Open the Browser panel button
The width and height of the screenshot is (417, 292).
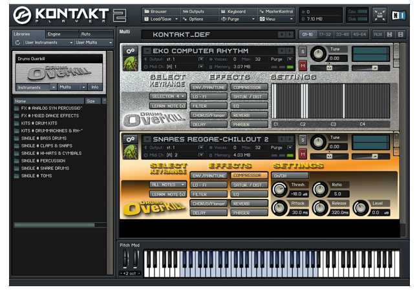coord(156,12)
